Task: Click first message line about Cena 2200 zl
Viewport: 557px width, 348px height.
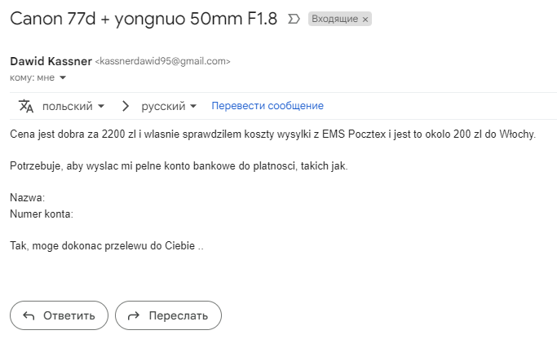Action: (x=273, y=134)
